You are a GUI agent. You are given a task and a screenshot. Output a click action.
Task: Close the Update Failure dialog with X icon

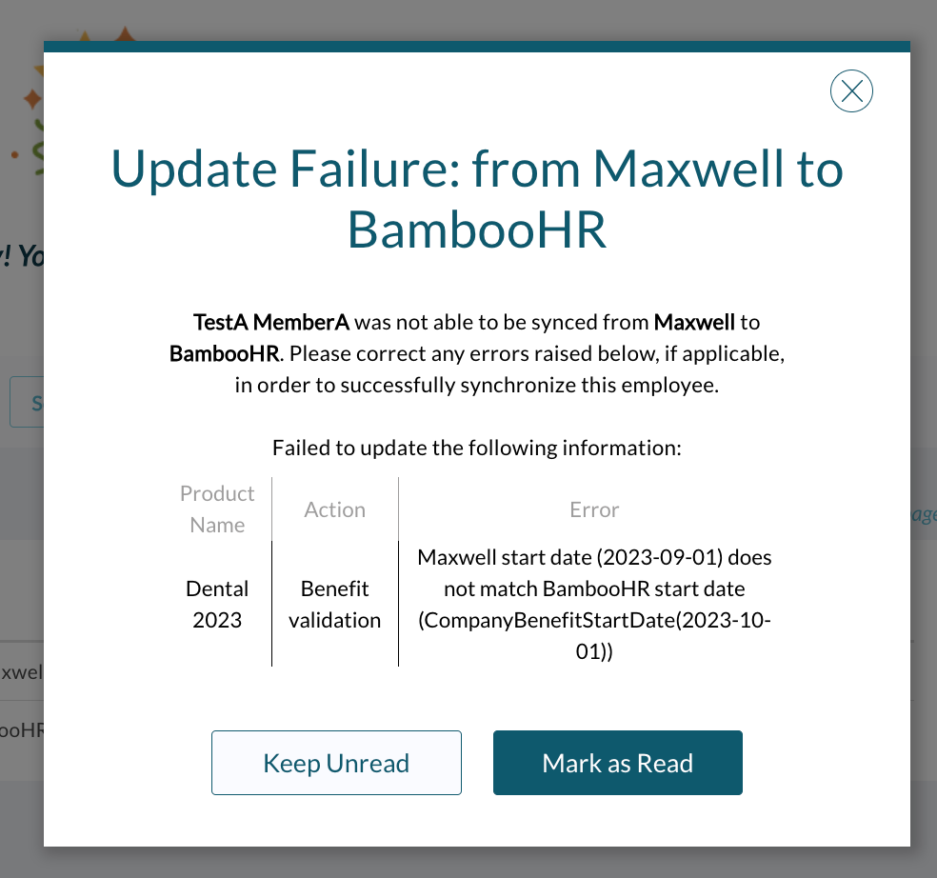click(851, 90)
